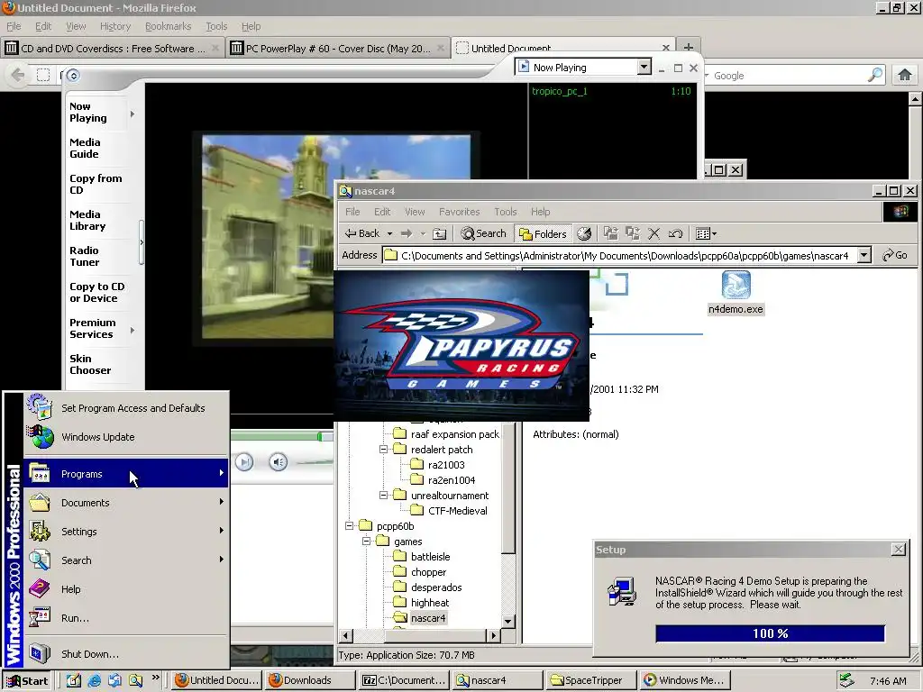Open the History button in Explorer toolbar
The width and height of the screenshot is (923, 692).
tap(584, 233)
